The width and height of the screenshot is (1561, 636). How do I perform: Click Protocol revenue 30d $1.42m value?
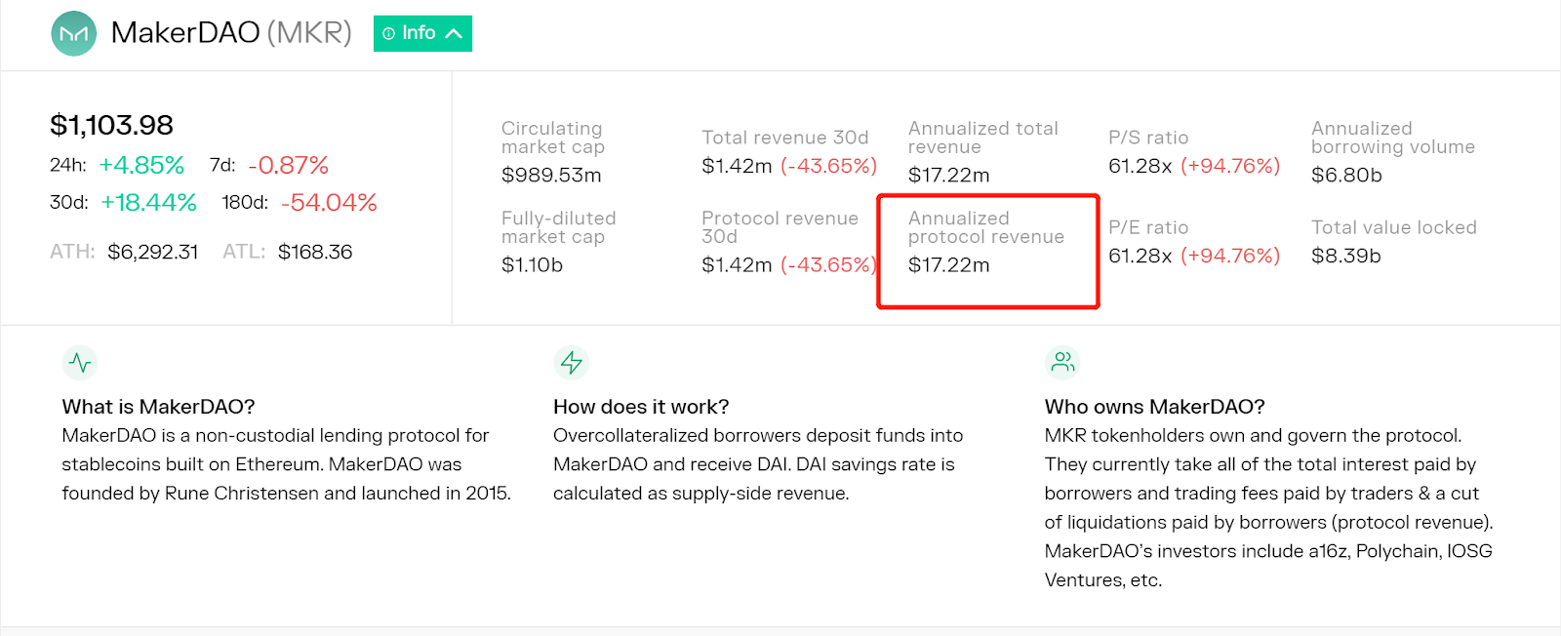(737, 265)
